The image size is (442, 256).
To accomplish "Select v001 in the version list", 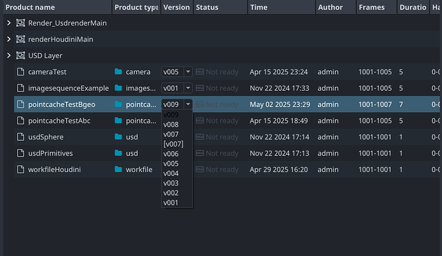I will pos(177,203).
